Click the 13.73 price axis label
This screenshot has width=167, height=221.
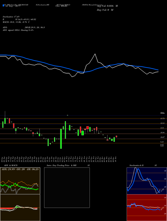click(163, 119)
